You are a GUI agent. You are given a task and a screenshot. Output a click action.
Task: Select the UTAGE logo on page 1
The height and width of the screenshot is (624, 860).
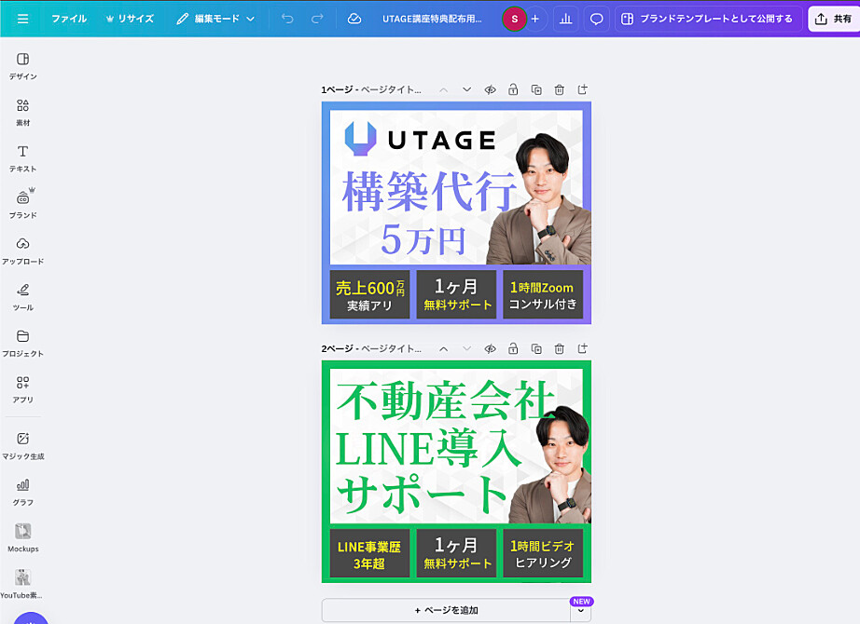[420, 139]
